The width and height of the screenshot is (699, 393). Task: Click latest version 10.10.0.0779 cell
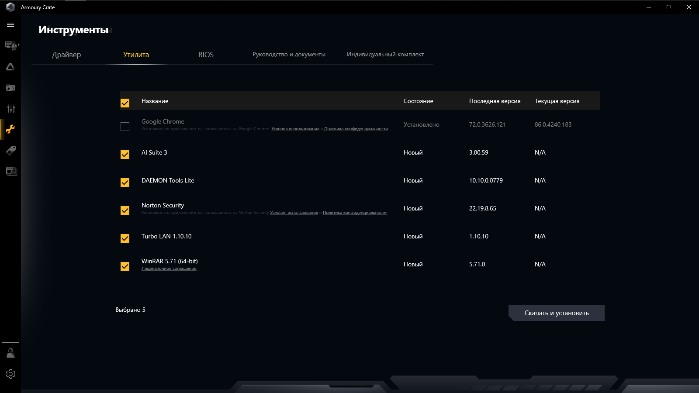[x=486, y=180]
